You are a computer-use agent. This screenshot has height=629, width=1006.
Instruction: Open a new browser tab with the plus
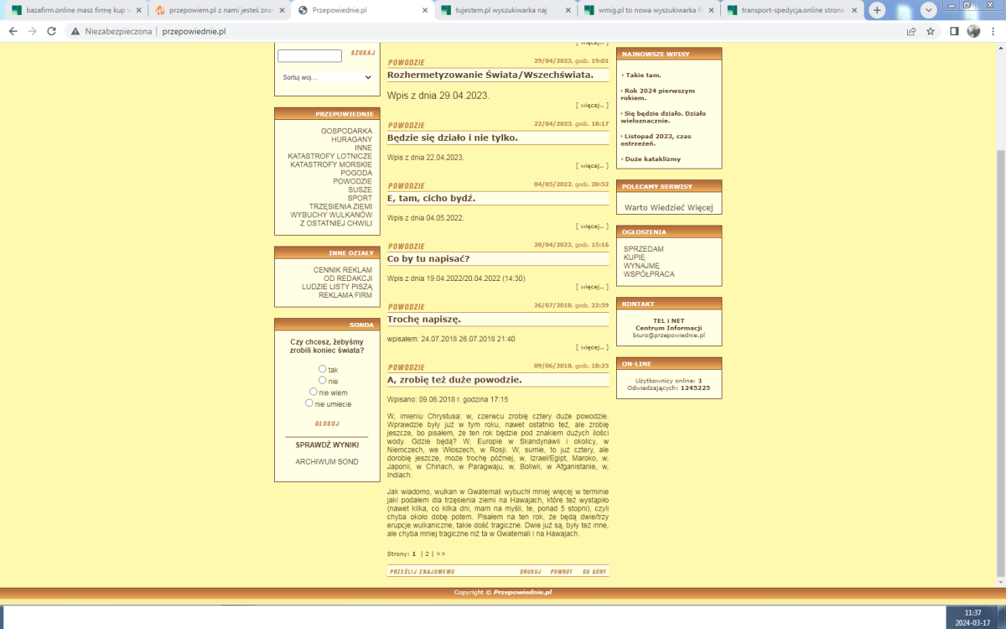(x=877, y=10)
